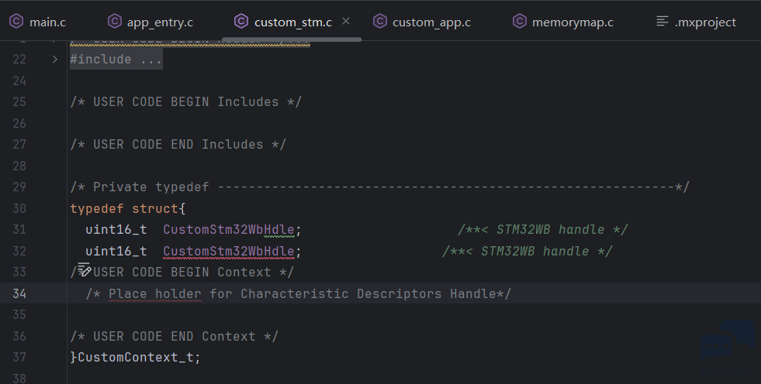Open the .mxproject tab

(x=697, y=22)
